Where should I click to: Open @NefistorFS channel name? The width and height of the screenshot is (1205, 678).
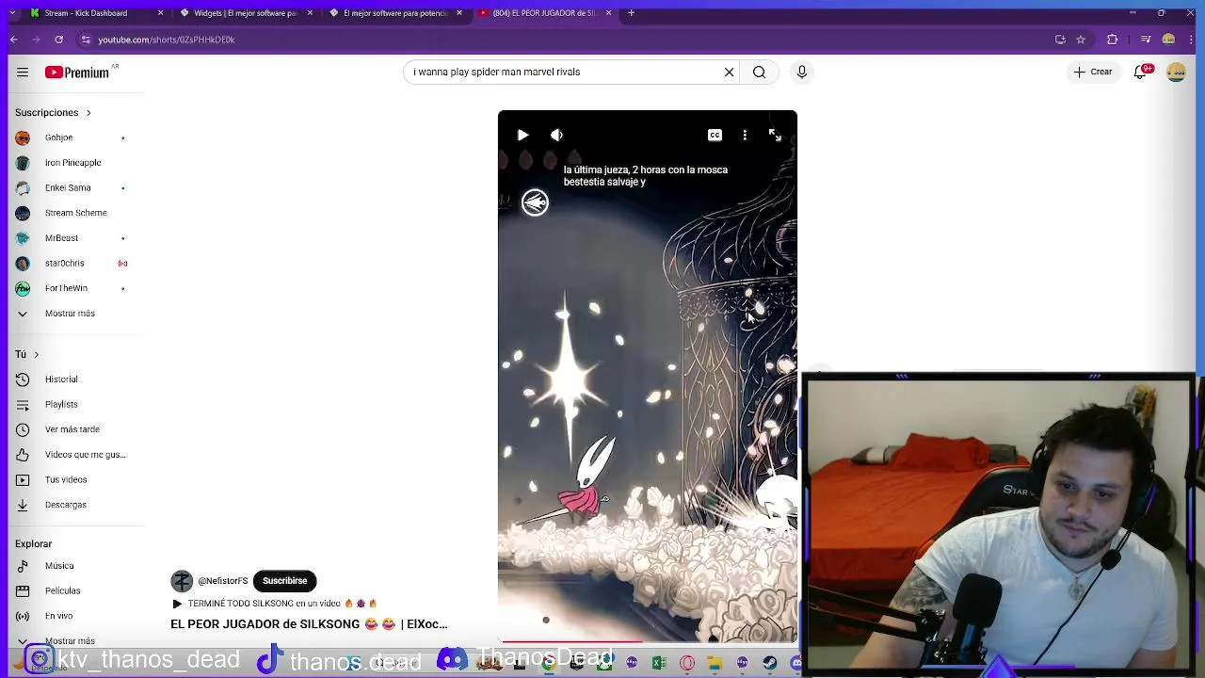tap(223, 581)
